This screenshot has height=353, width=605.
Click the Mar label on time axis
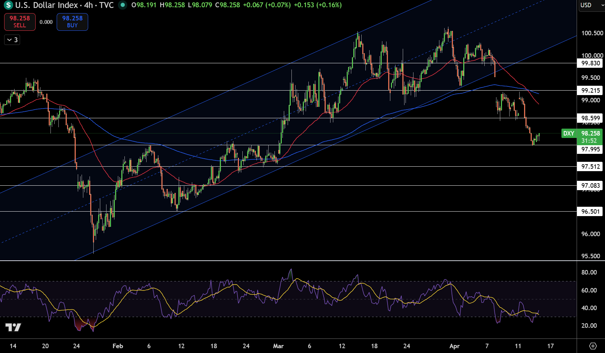(x=278, y=346)
